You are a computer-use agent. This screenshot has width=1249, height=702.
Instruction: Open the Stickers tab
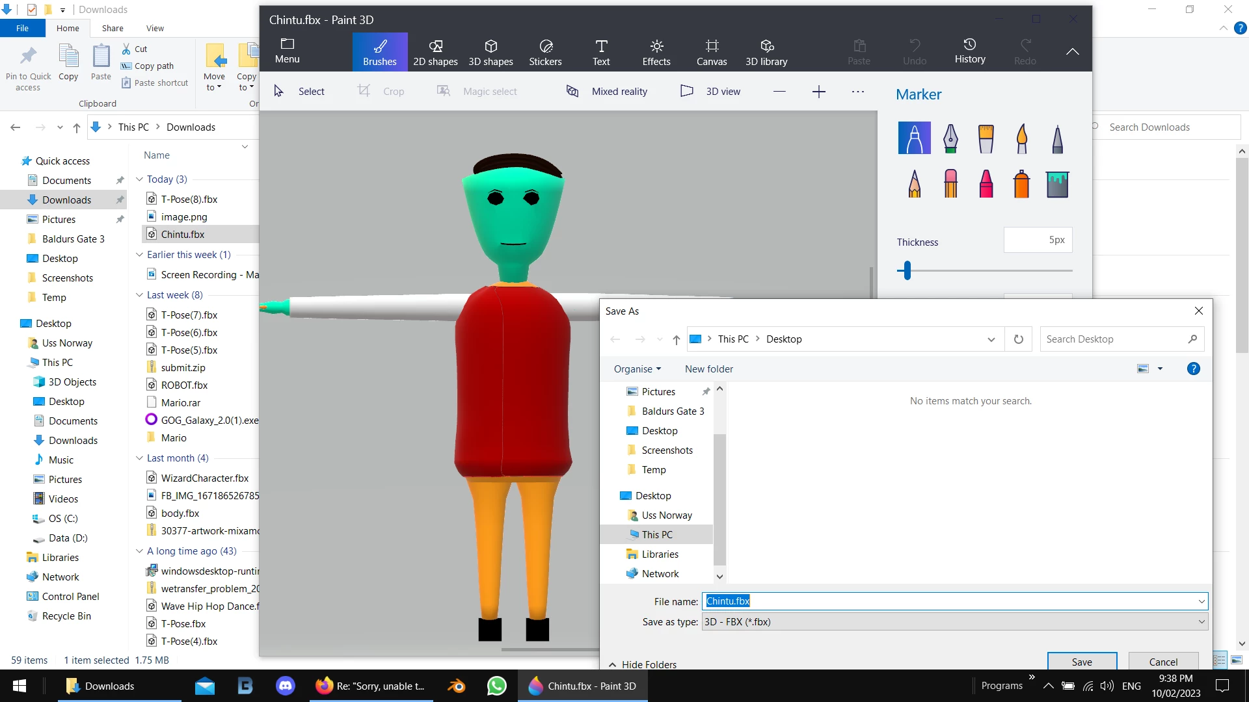pyautogui.click(x=545, y=52)
